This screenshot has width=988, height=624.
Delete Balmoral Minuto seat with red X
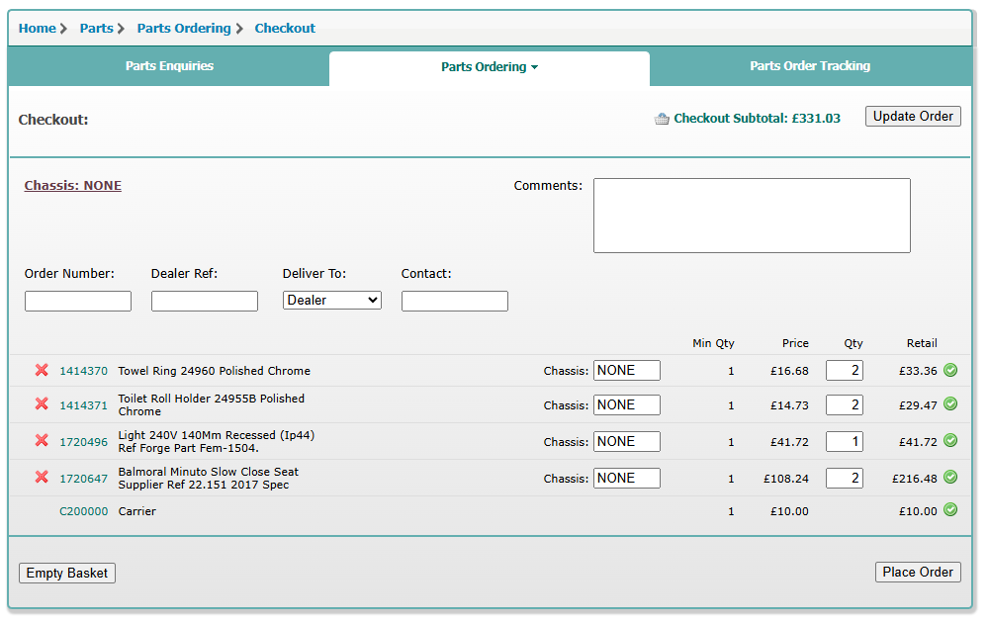pos(42,478)
